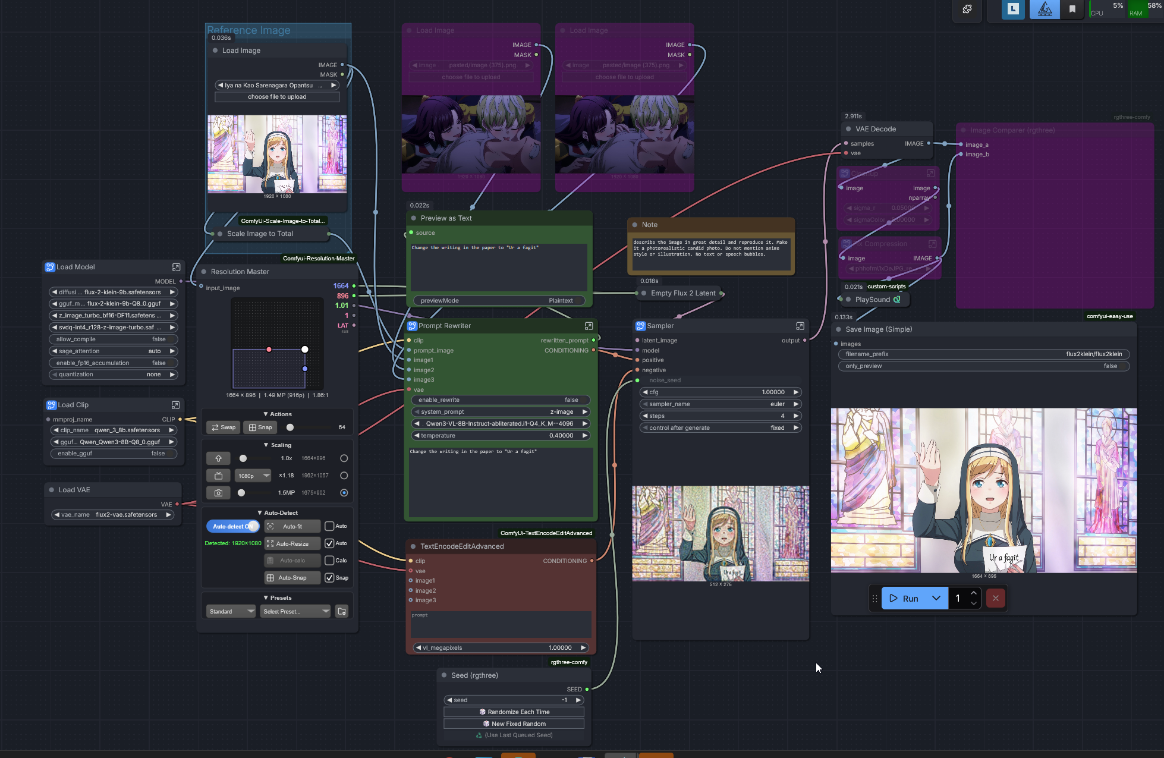The width and height of the screenshot is (1164, 758).
Task: Click Randomize Each Time button
Action: [514, 712]
